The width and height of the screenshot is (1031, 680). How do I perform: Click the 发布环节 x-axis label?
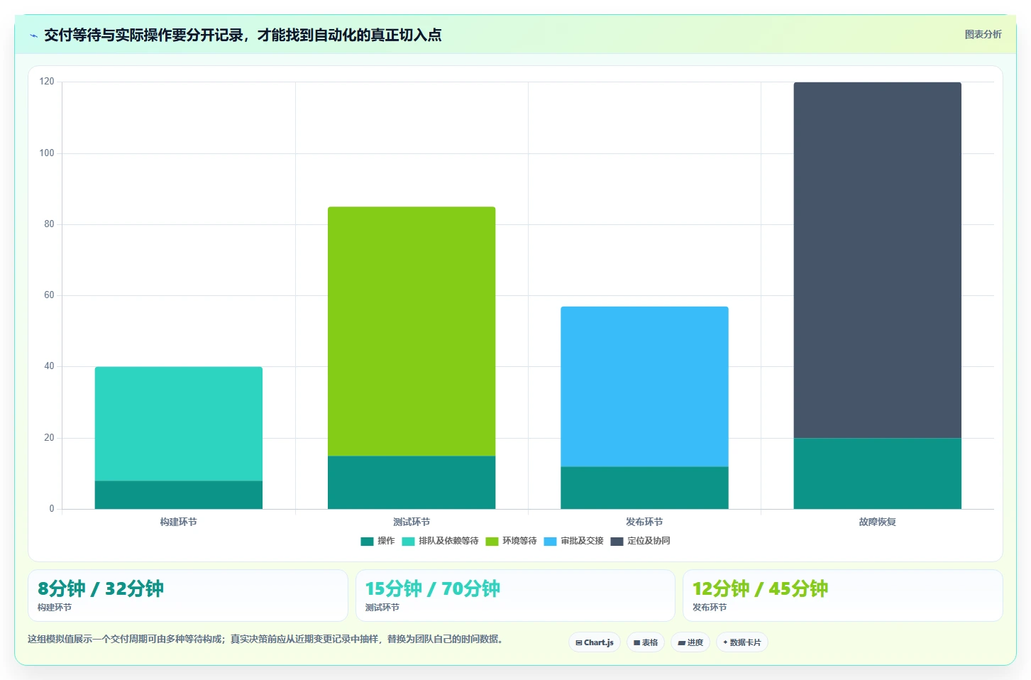[644, 522]
